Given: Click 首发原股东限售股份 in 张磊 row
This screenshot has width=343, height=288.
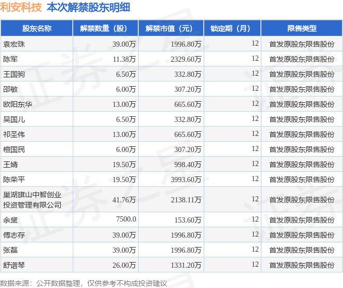Looking at the screenshot, I should [302, 250].
